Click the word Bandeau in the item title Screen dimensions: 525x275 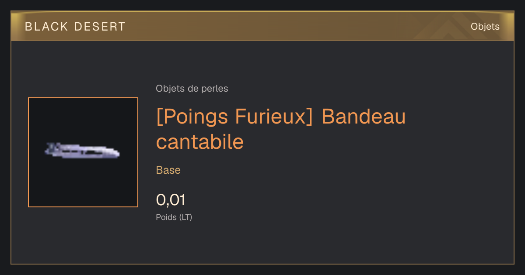364,117
